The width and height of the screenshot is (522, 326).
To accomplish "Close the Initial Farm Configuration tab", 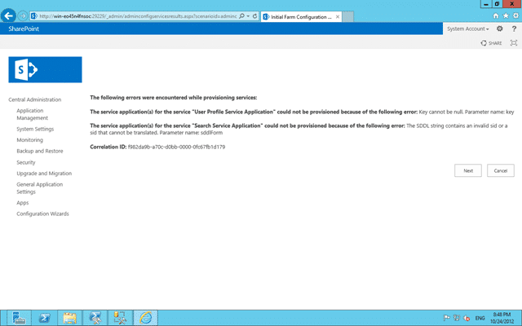I will 338,16.
